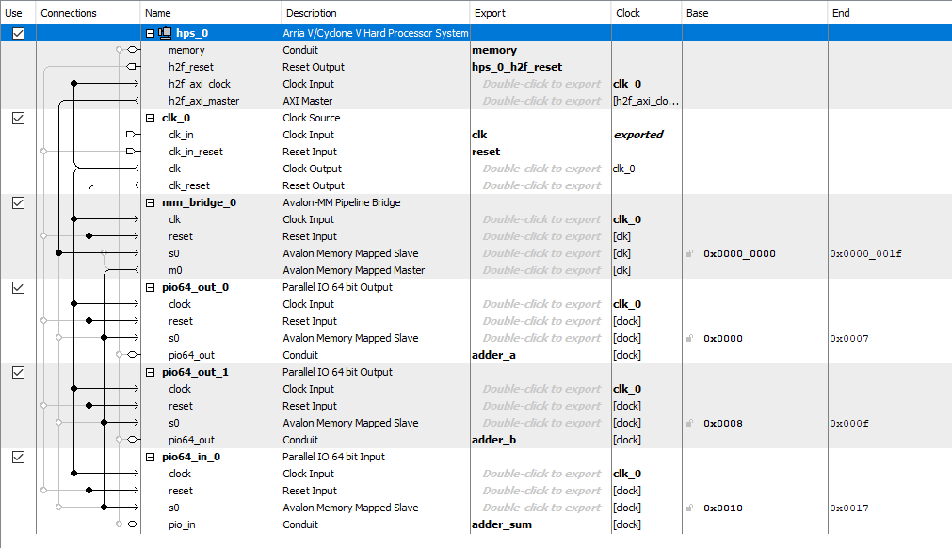The height and width of the screenshot is (548, 952).
Task: Collapse the pio64_out_1 component node
Action: 151,372
